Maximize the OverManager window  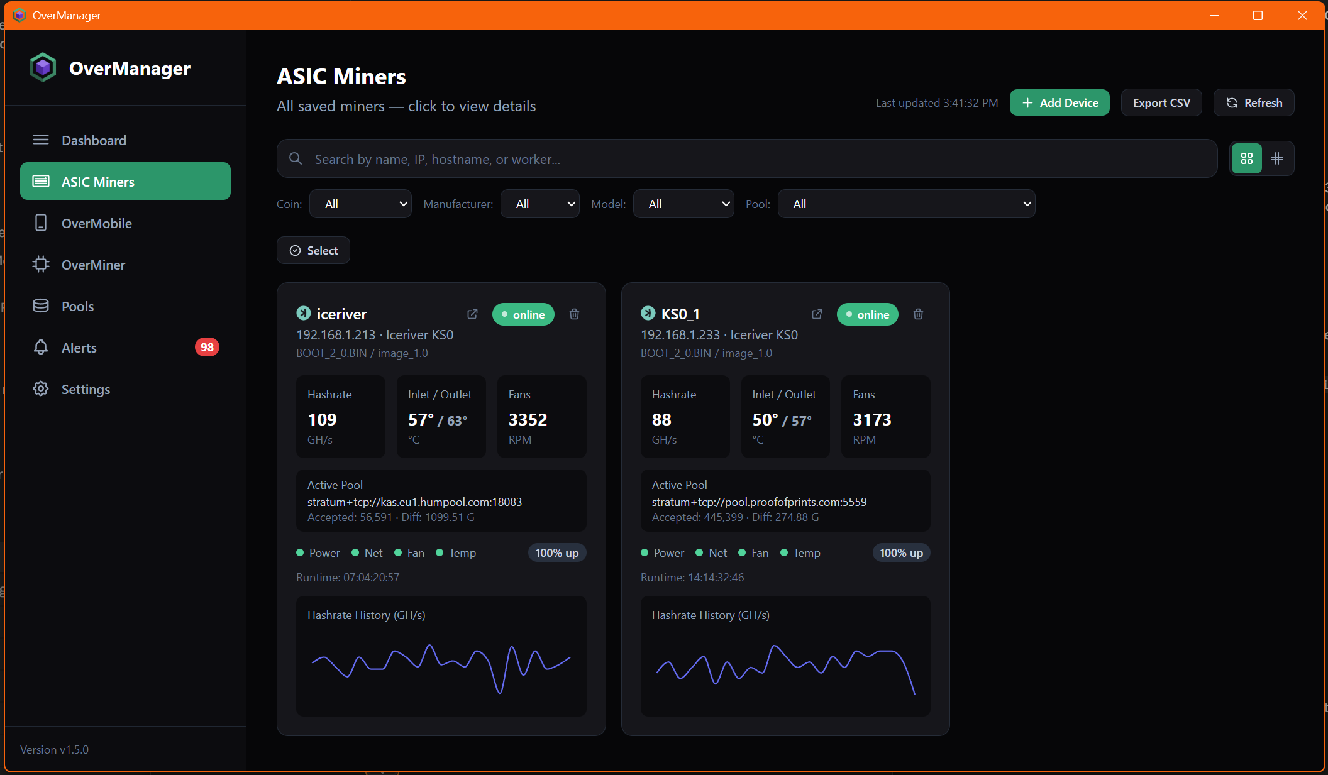(x=1258, y=15)
